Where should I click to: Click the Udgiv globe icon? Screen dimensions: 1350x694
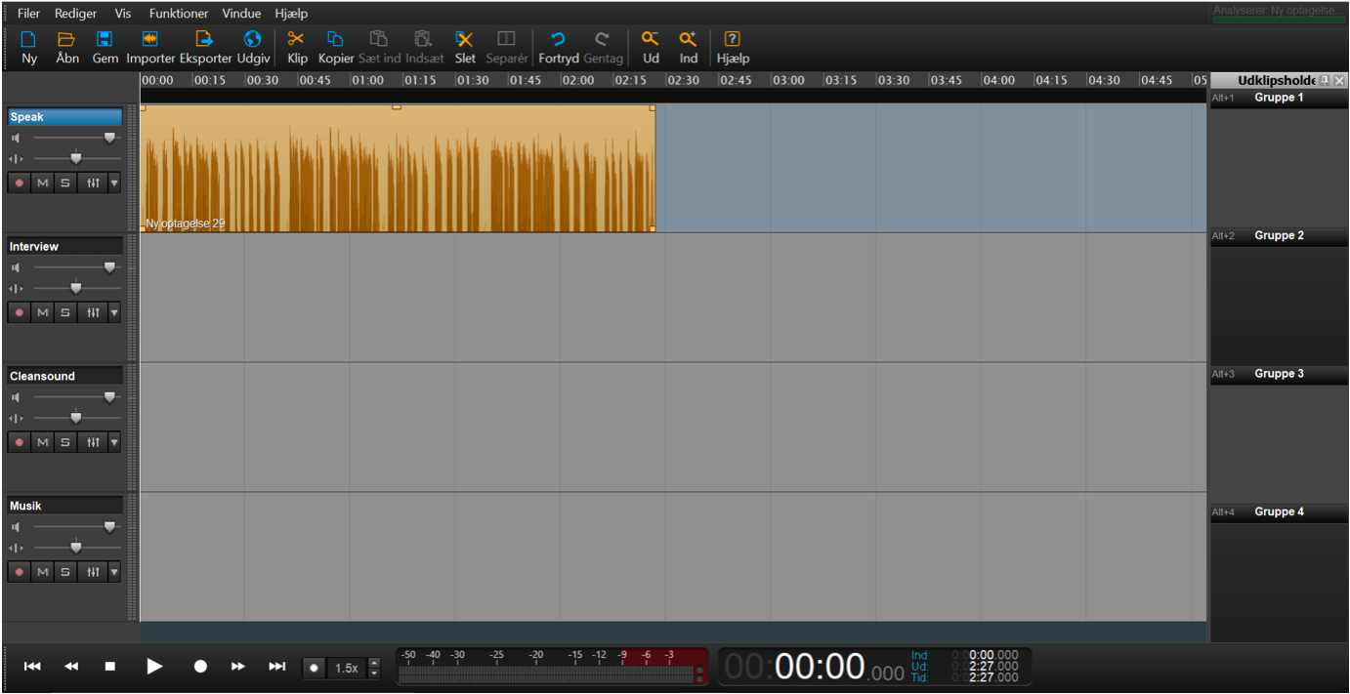pyautogui.click(x=253, y=40)
